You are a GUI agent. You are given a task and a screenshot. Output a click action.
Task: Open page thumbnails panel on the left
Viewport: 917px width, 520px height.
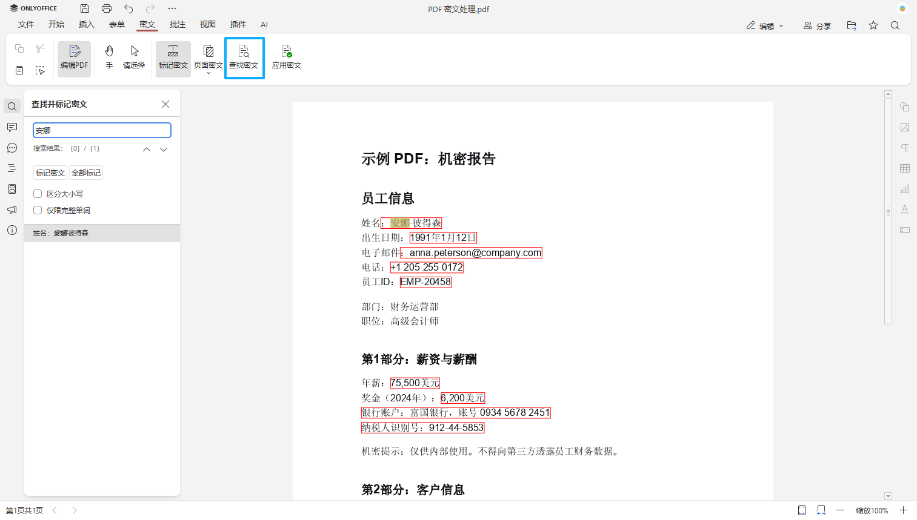coord(12,189)
